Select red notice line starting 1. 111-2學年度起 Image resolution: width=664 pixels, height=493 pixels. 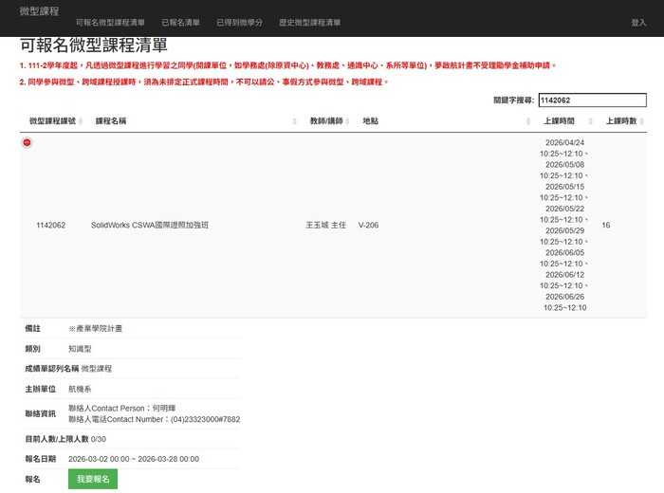287,65
